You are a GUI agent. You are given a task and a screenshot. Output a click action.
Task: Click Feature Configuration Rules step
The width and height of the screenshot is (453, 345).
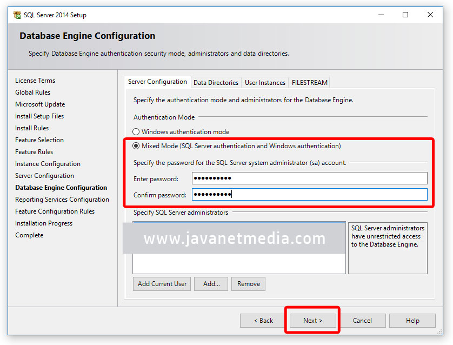pyautogui.click(x=55, y=211)
